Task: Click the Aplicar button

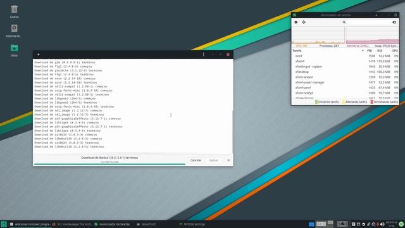Action: pyautogui.click(x=214, y=160)
